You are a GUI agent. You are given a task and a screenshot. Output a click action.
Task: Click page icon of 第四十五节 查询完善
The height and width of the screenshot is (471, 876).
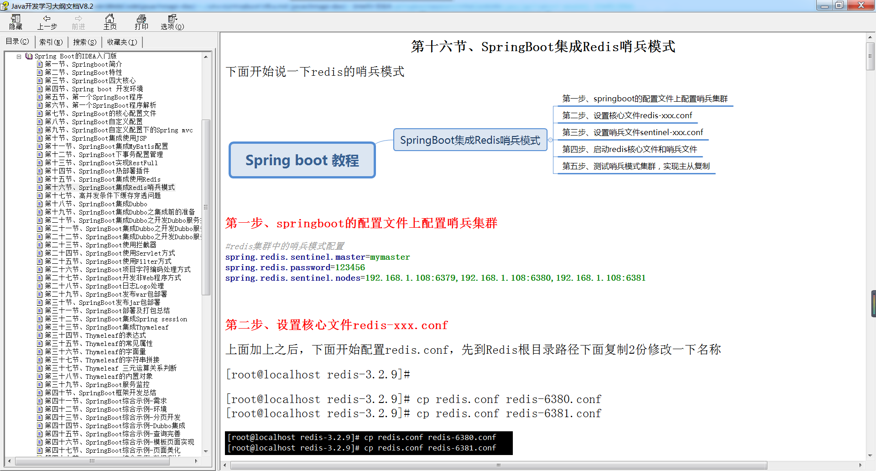coord(40,434)
